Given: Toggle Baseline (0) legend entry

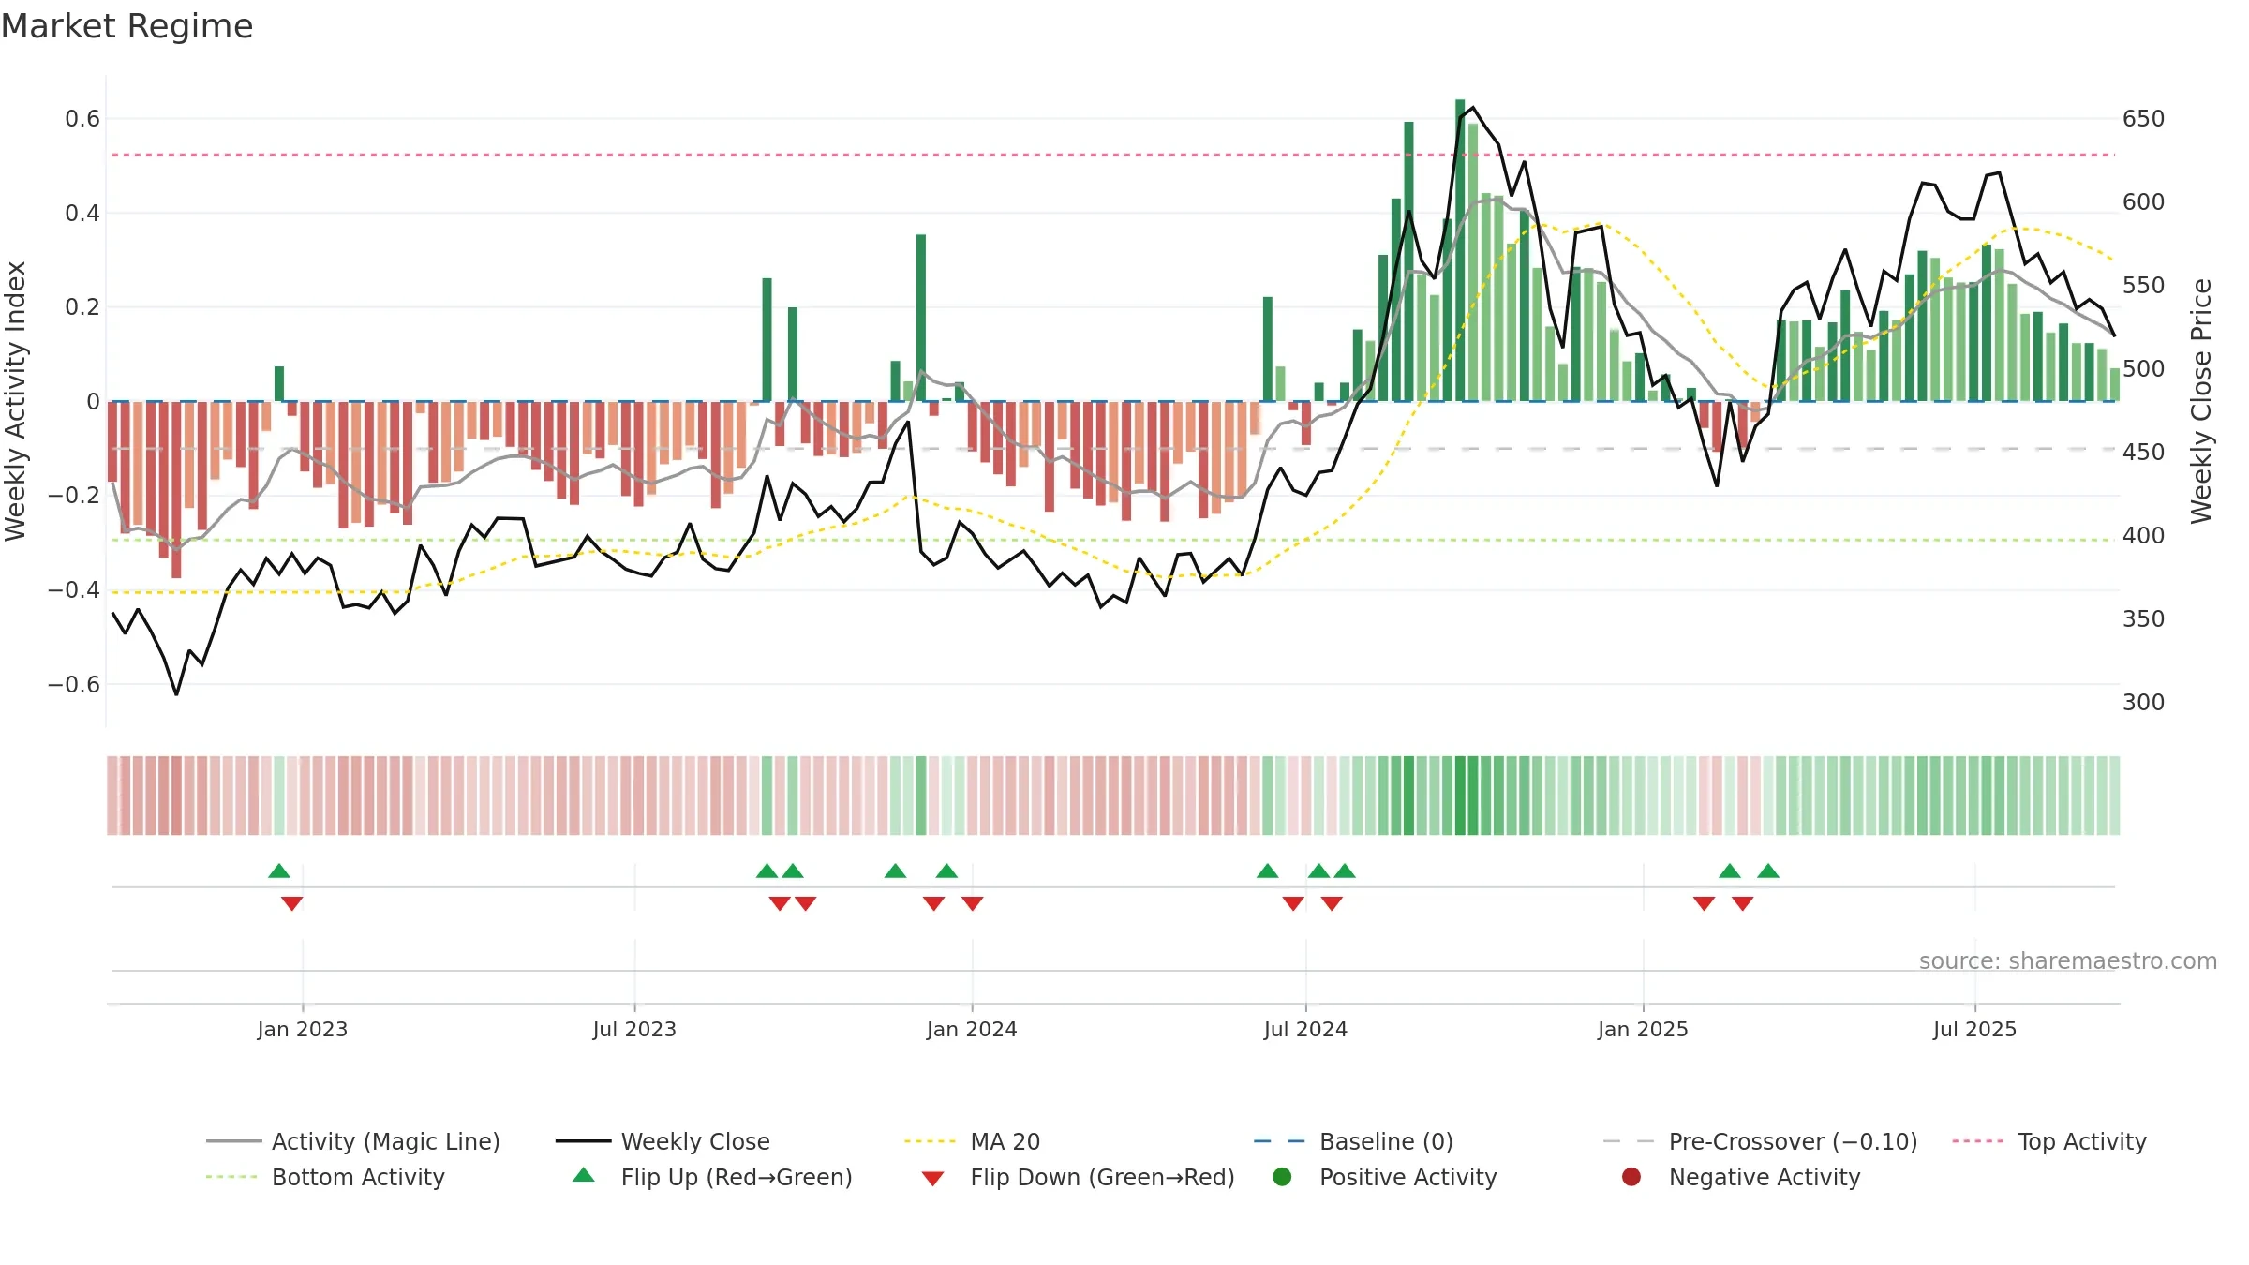Looking at the screenshot, I should tap(1353, 1141).
